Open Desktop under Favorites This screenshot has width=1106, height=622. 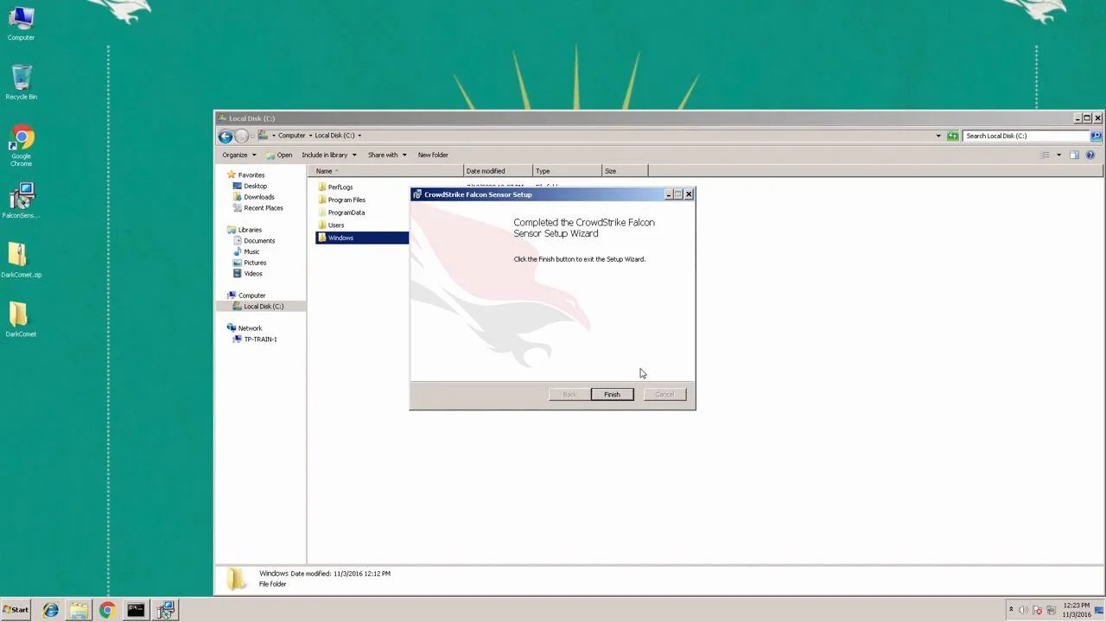pos(250,186)
